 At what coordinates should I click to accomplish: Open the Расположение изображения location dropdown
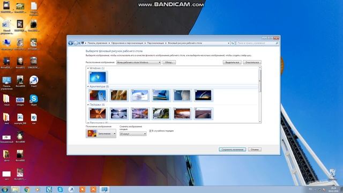pyautogui.click(x=139, y=62)
